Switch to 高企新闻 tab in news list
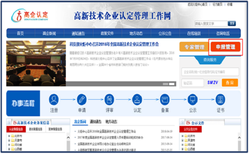 [80, 122]
